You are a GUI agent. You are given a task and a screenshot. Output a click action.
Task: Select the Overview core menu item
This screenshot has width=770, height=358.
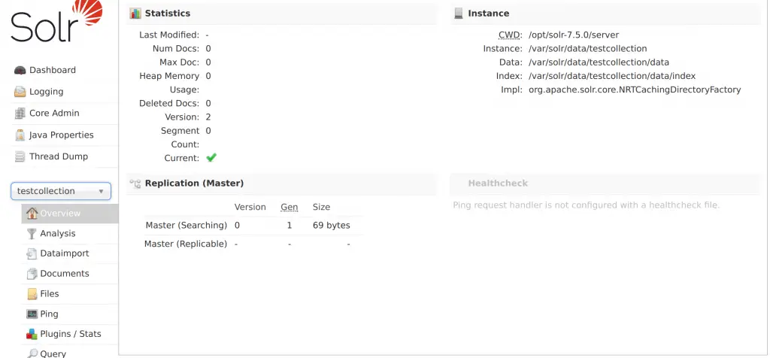[70, 213]
